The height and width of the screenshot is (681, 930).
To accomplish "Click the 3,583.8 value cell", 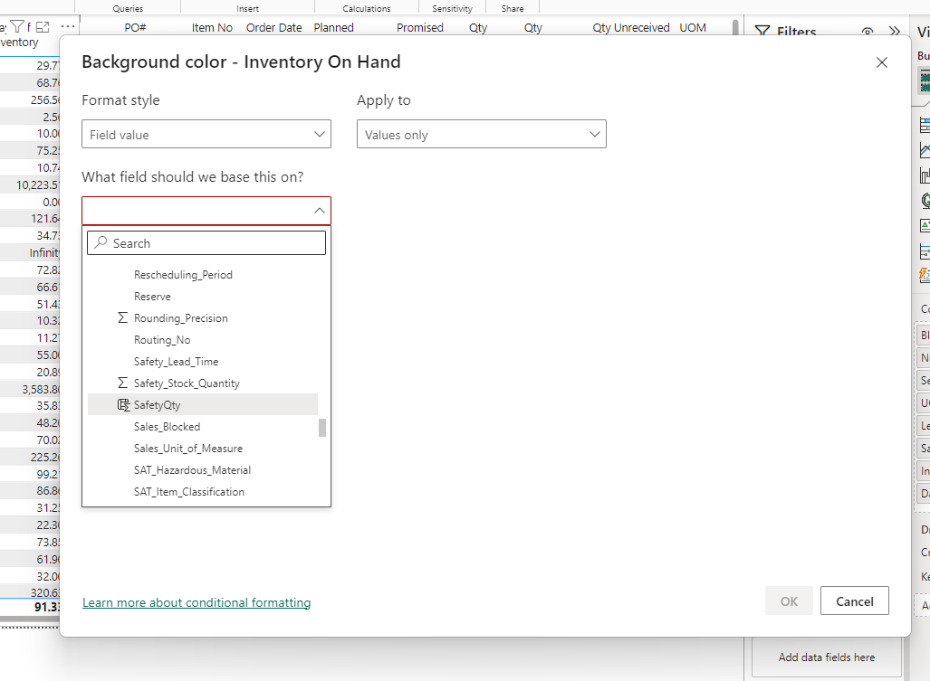I will click(41, 389).
